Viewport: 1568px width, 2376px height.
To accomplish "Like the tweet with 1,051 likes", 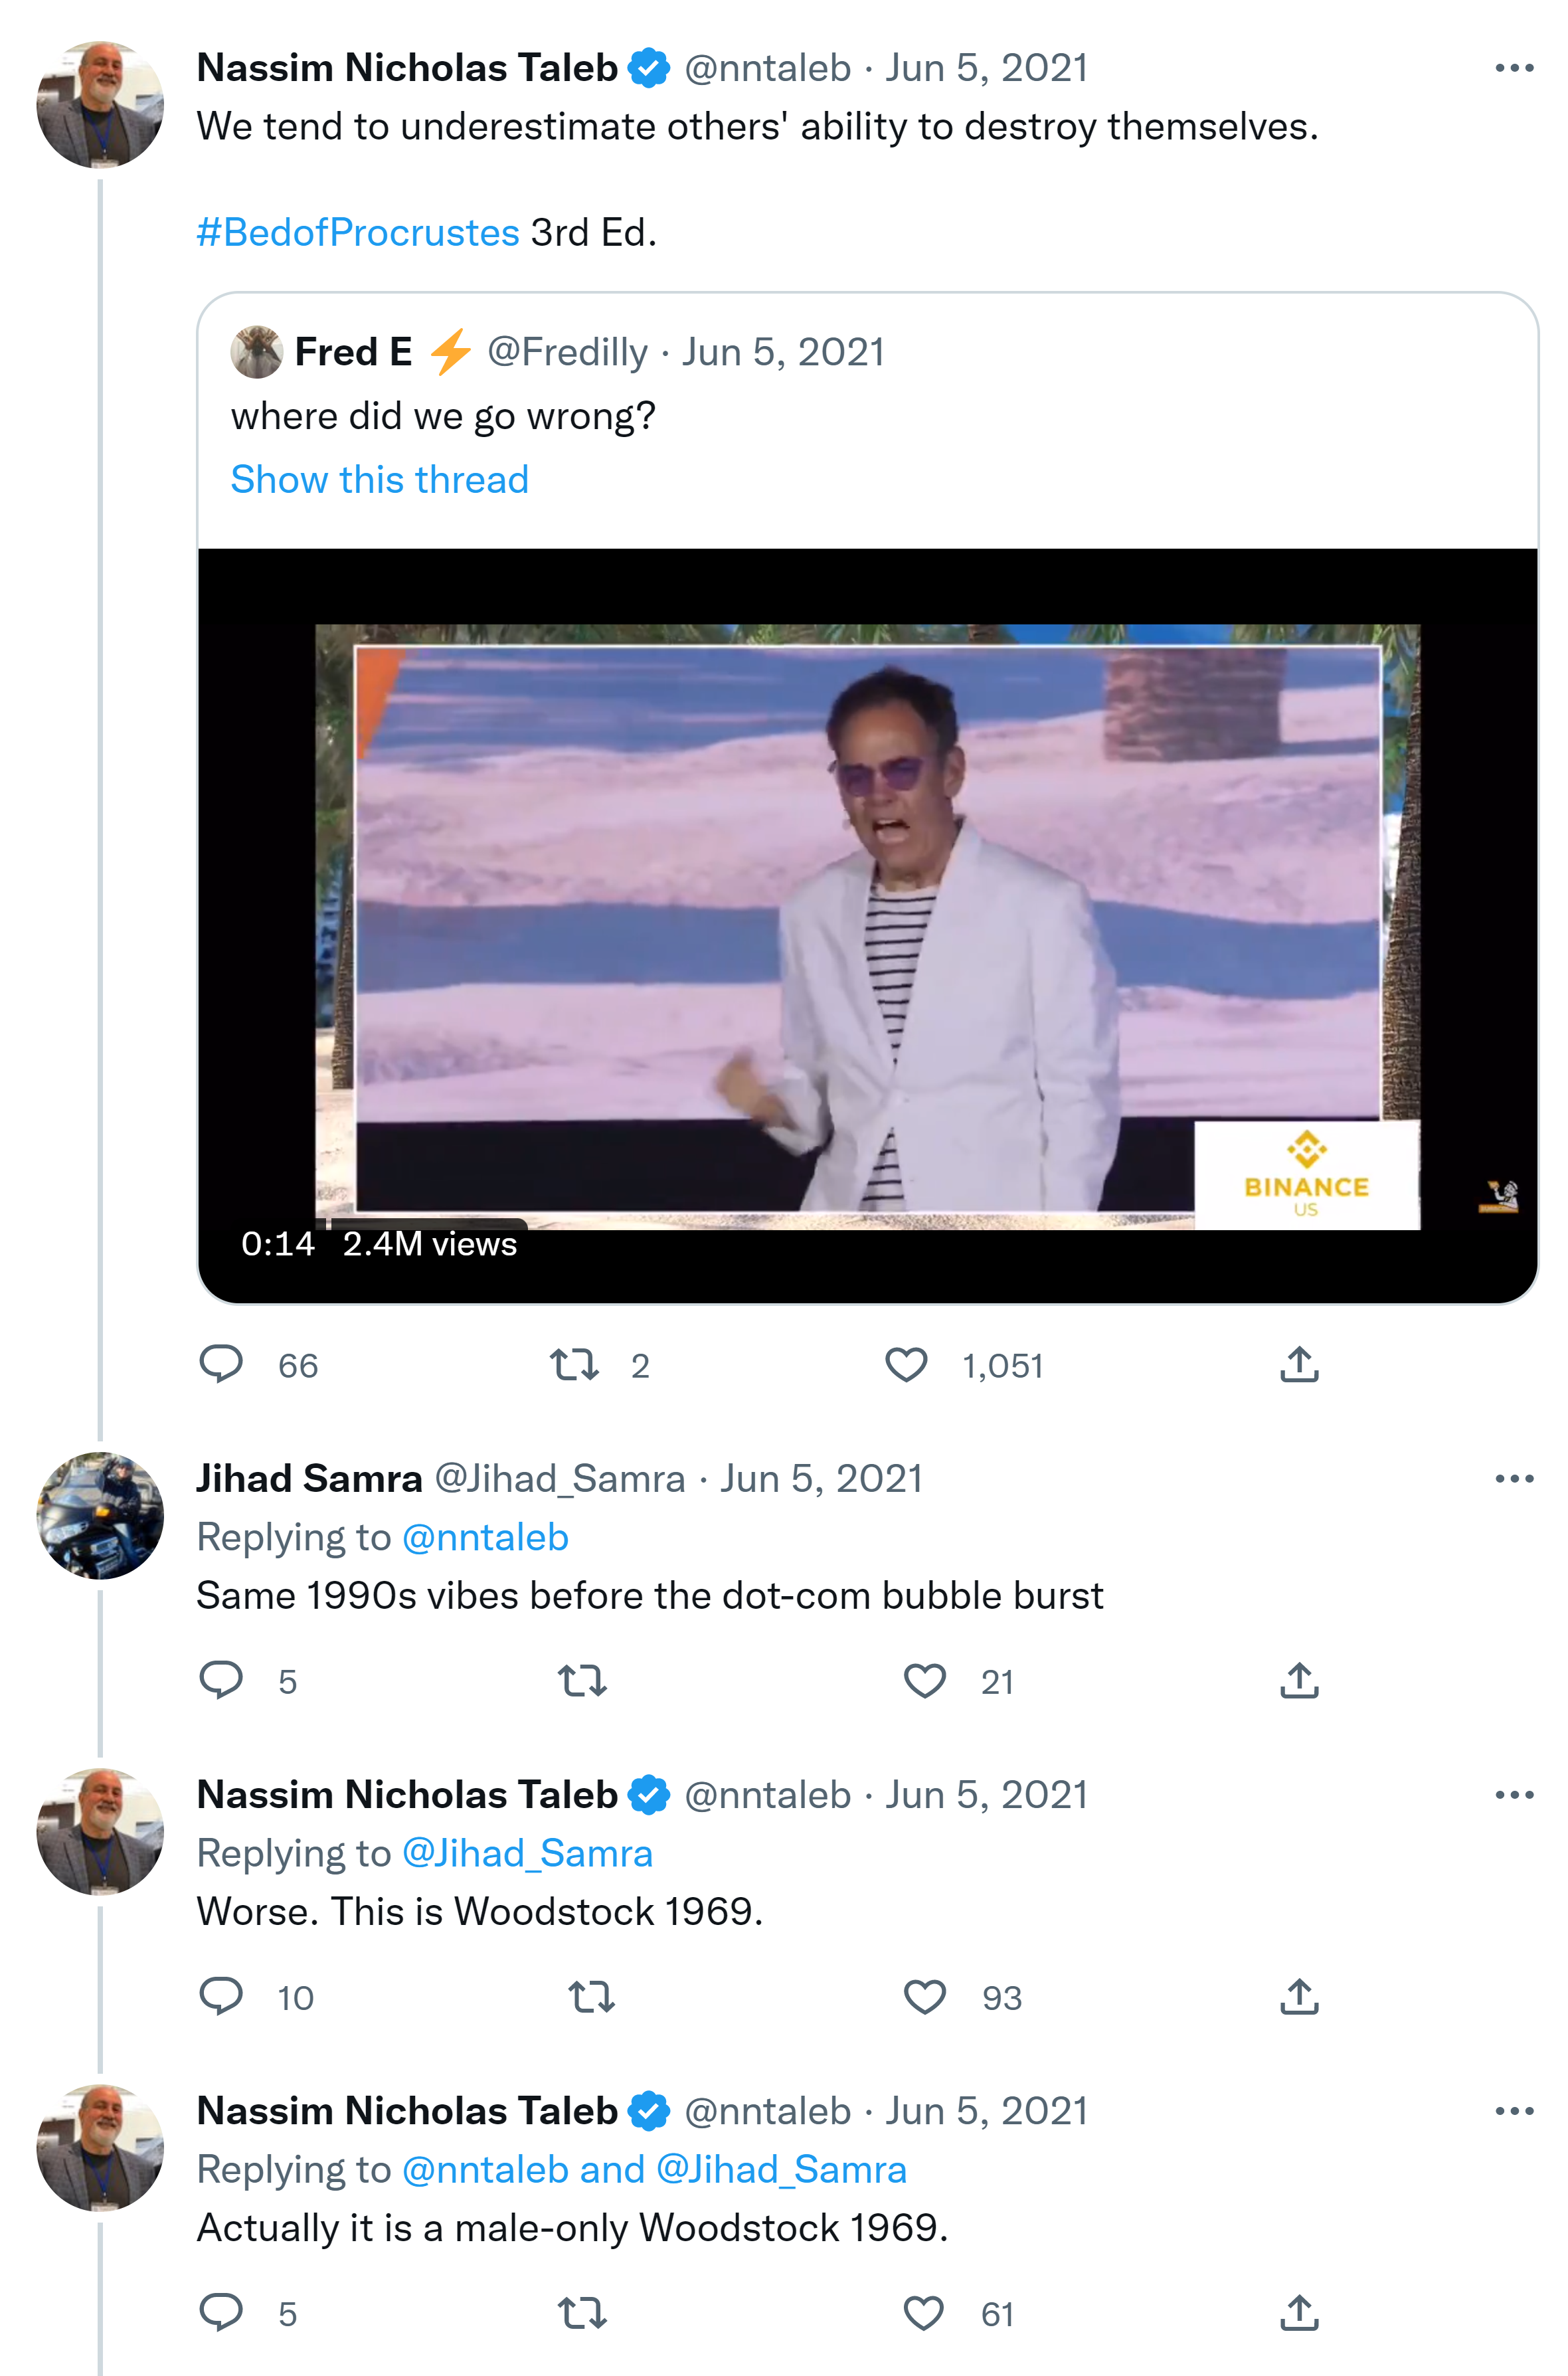I will (x=907, y=1364).
